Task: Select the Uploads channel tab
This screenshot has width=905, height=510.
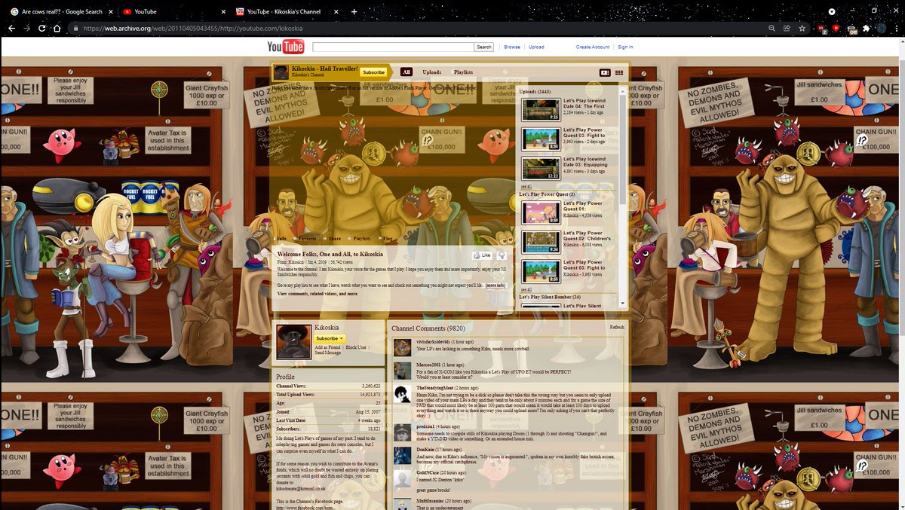Action: [431, 72]
